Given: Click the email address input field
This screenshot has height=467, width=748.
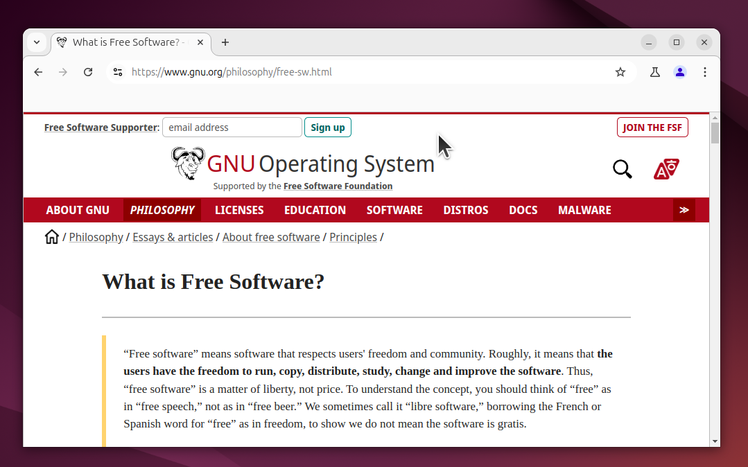Looking at the screenshot, I should 232,127.
